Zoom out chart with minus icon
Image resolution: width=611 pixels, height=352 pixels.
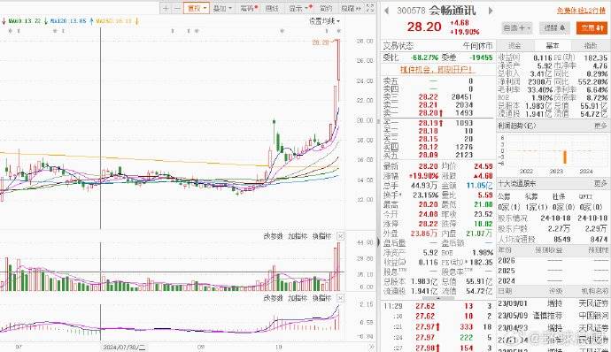tap(177, 8)
